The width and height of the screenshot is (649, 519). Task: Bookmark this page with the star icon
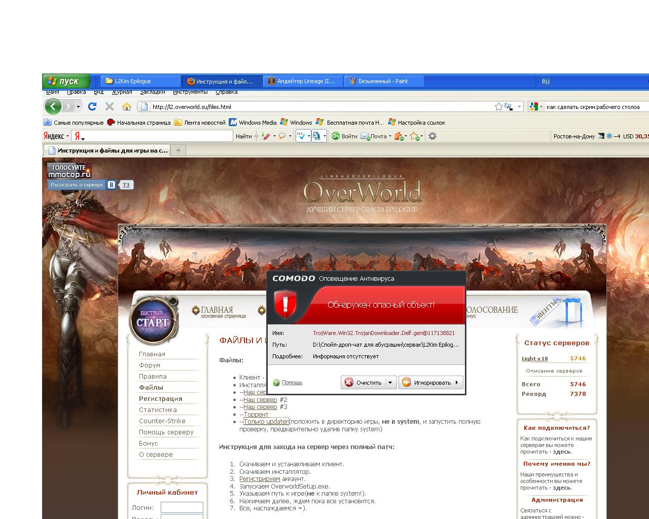pyautogui.click(x=499, y=106)
